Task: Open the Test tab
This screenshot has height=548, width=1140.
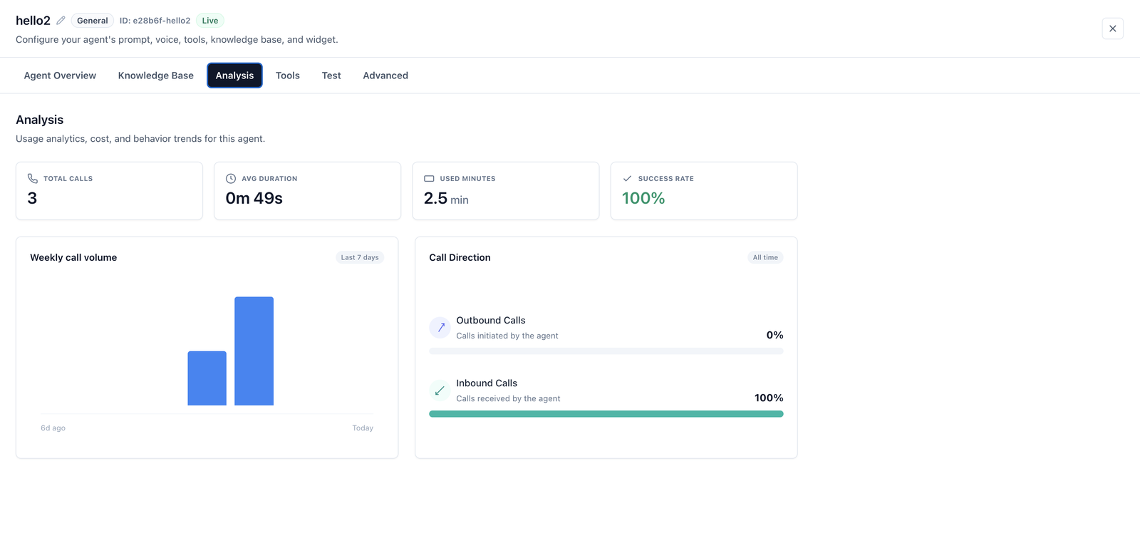Action: coord(331,76)
